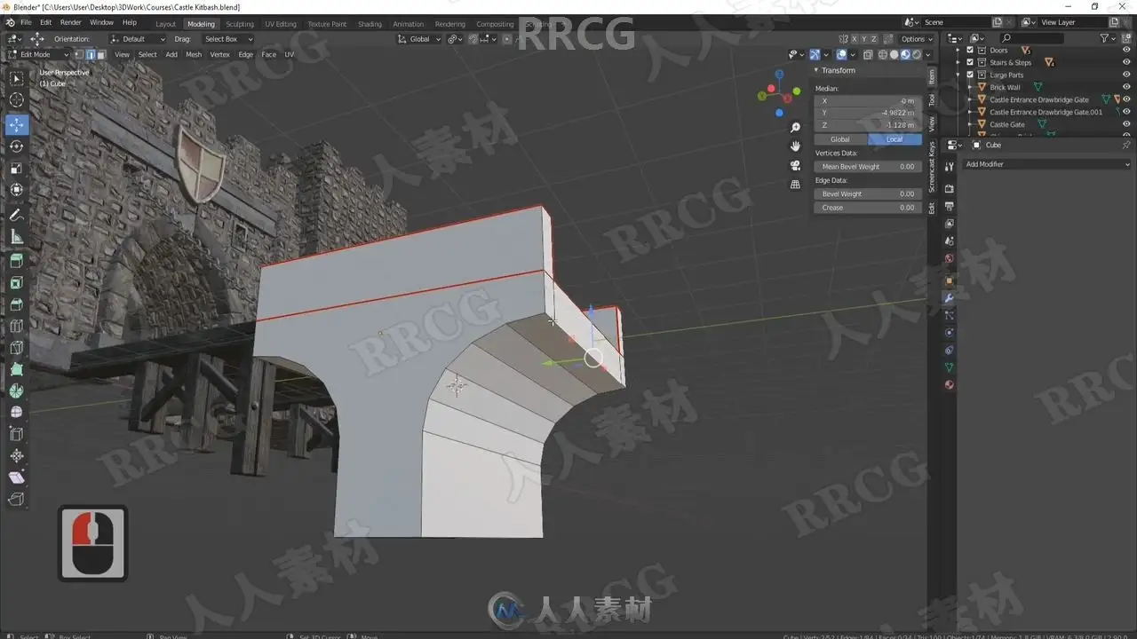Expand the Doors collection
This screenshot has height=639, width=1137.
(958, 51)
